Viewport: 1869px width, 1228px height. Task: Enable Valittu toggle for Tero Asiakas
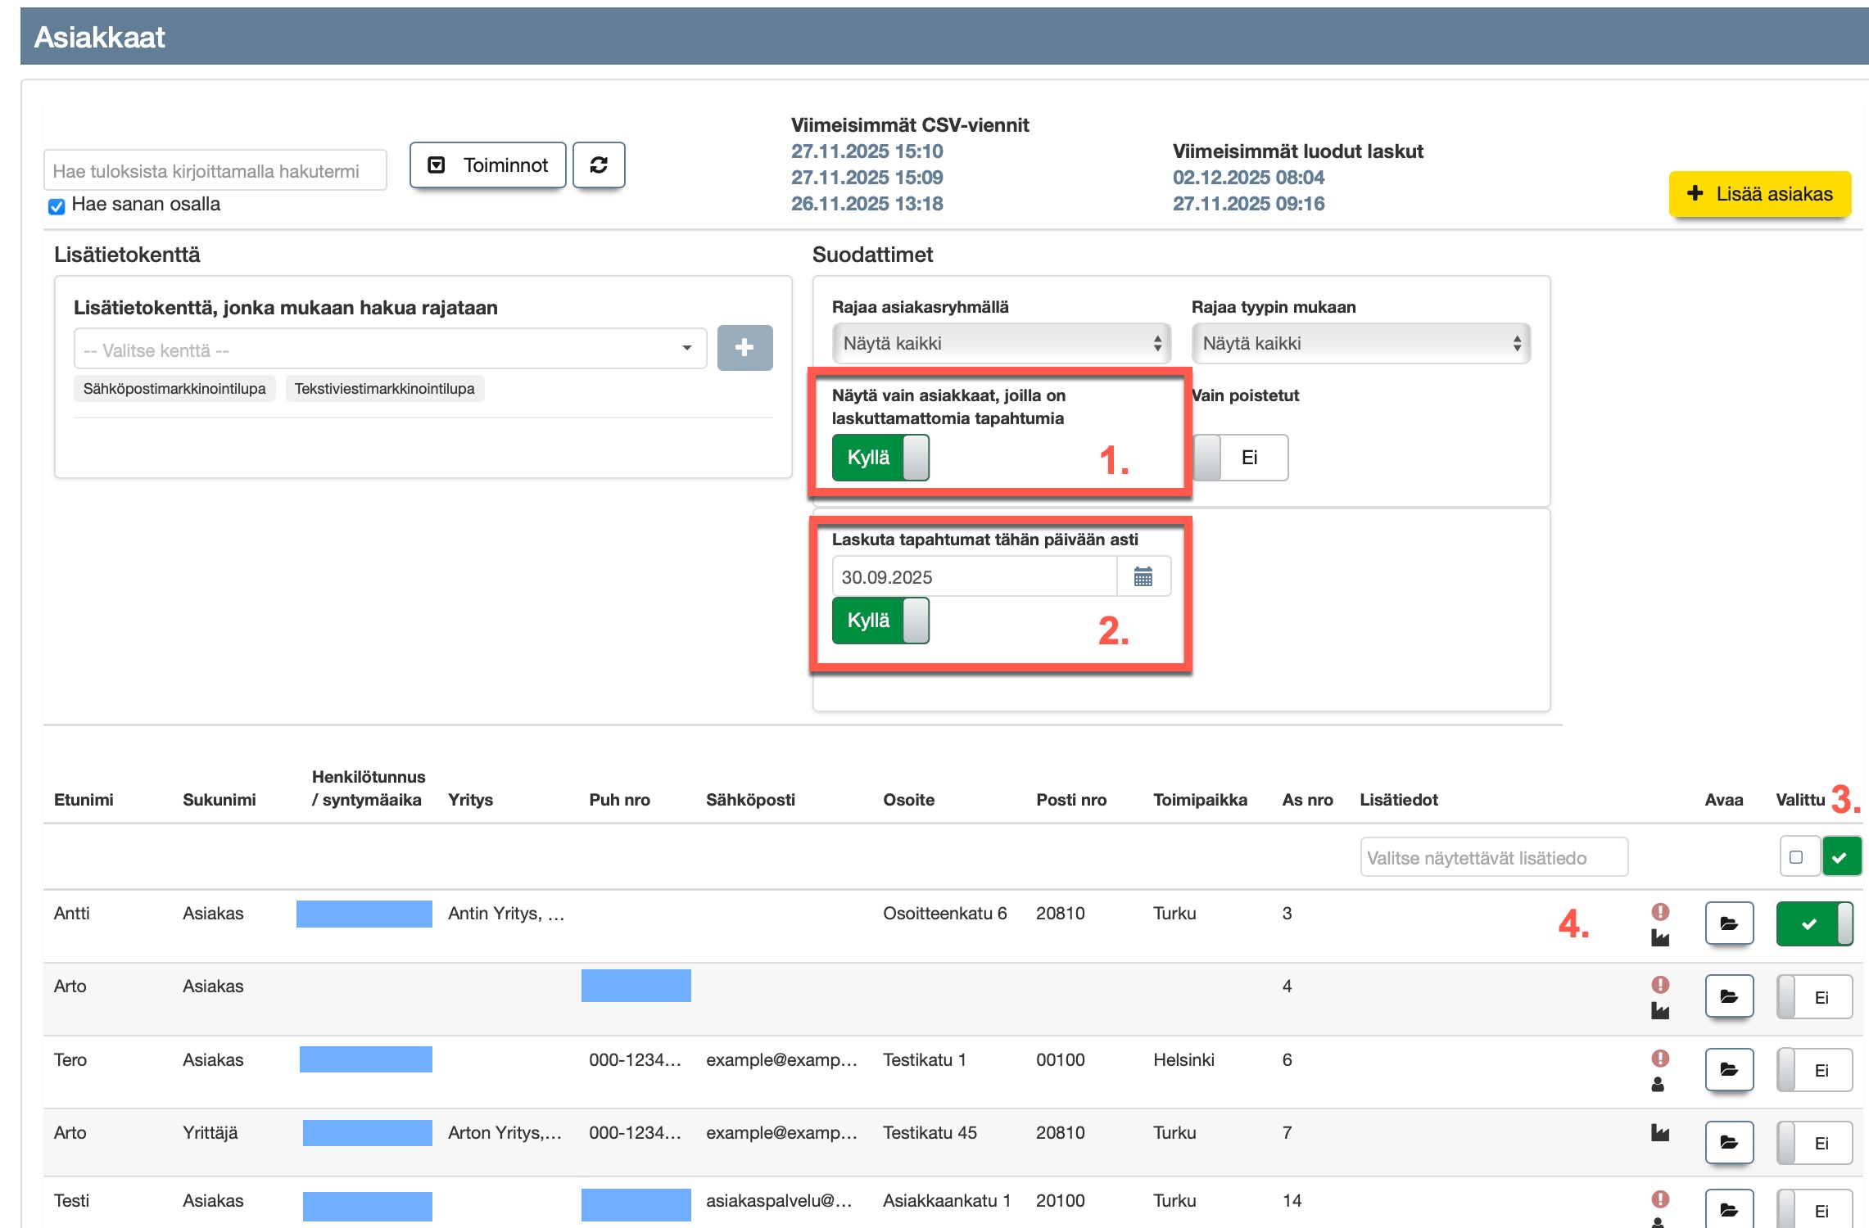1813,1070
